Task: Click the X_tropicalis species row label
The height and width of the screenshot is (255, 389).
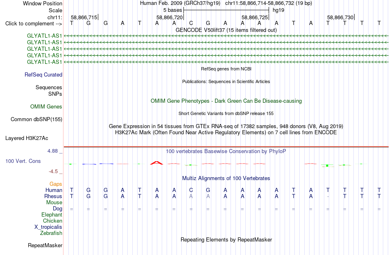Action: [x=48, y=227]
